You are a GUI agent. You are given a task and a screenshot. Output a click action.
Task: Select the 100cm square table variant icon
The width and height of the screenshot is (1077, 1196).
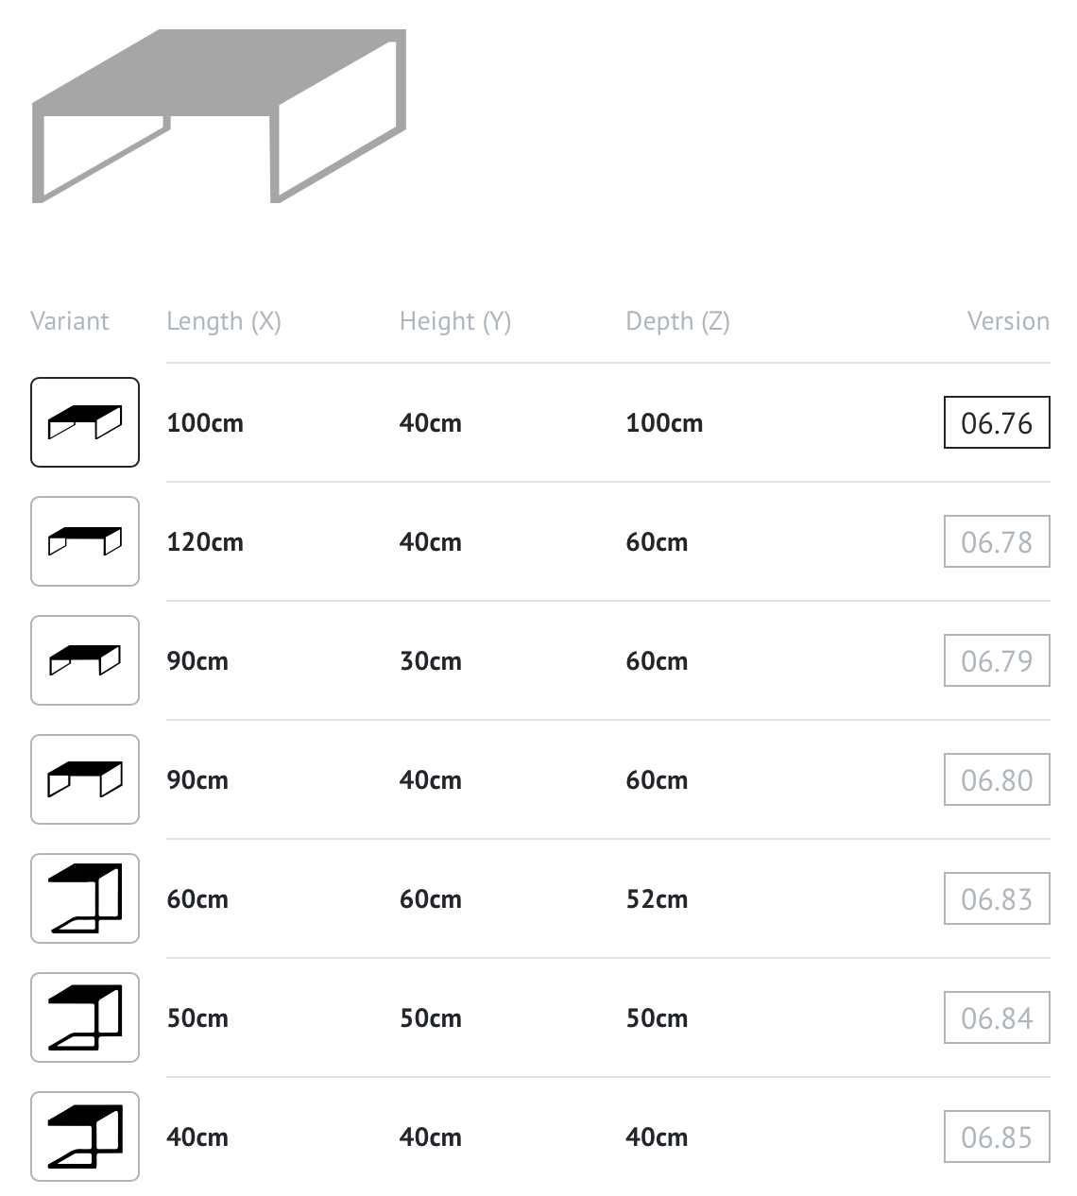coord(85,422)
